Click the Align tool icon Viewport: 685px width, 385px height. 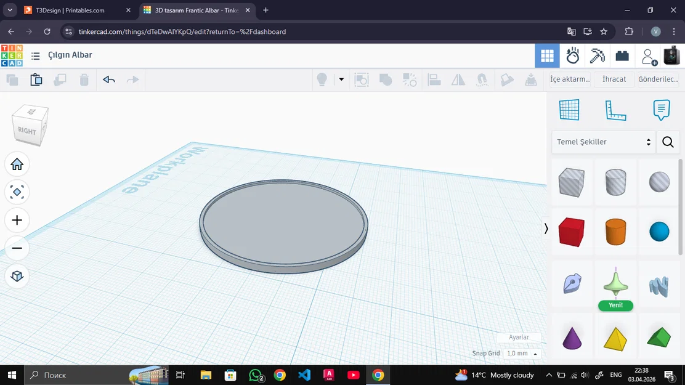click(x=434, y=79)
